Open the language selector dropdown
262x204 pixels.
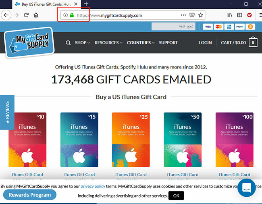tap(173, 27)
